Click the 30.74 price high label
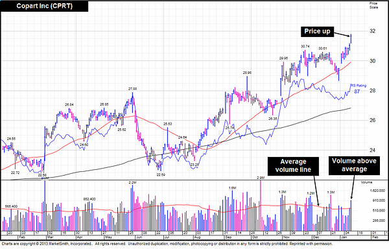This screenshot has height=249, width=389. [305, 46]
